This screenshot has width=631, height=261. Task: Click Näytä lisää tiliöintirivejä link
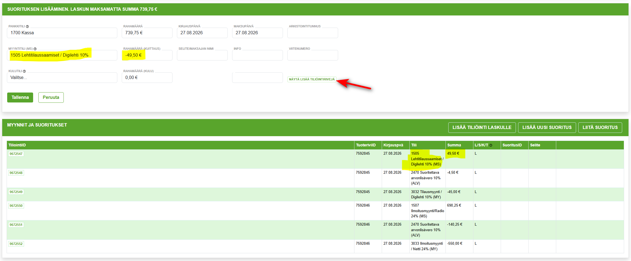(312, 79)
